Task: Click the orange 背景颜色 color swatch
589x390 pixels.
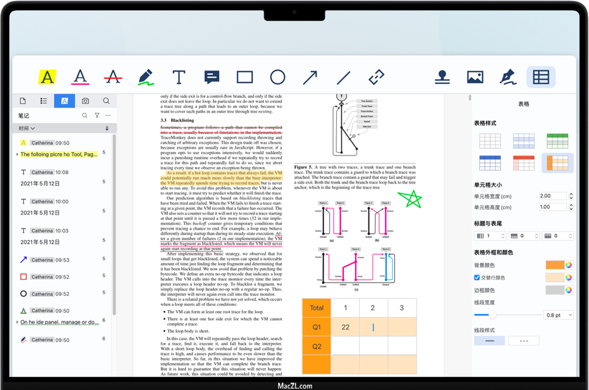Action: coord(555,265)
